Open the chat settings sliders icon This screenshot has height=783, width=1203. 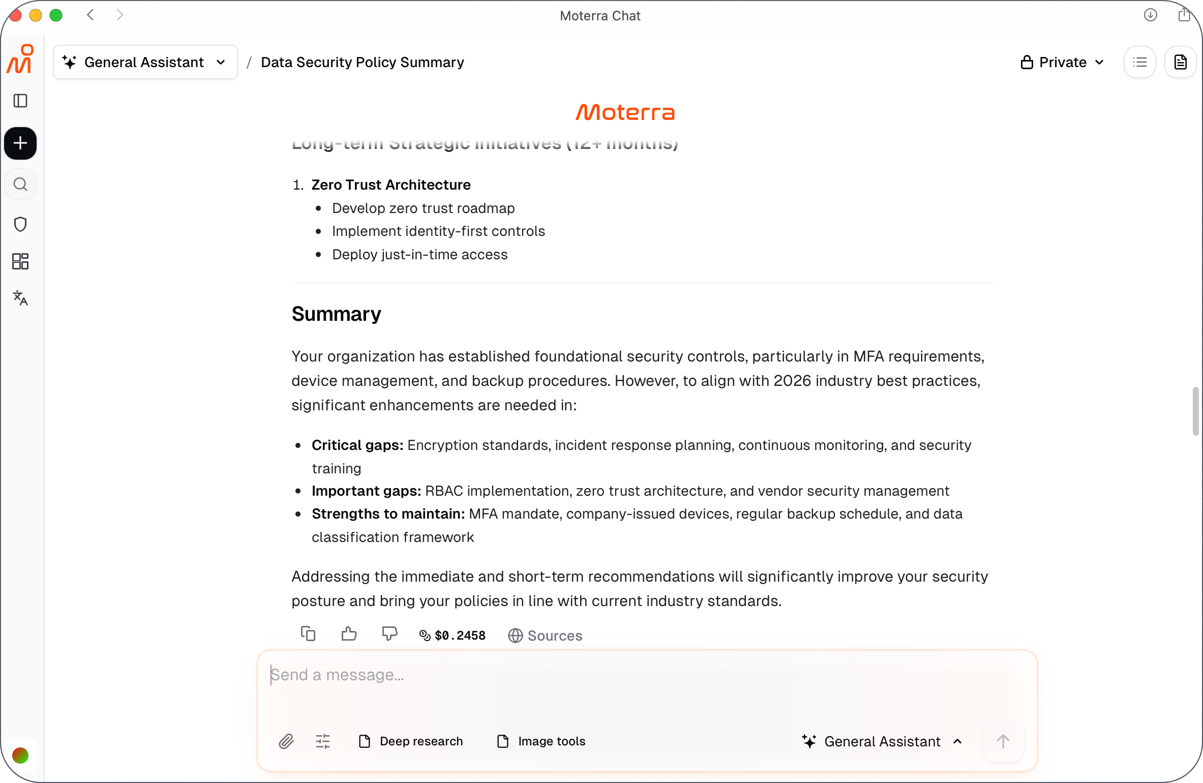[323, 741]
